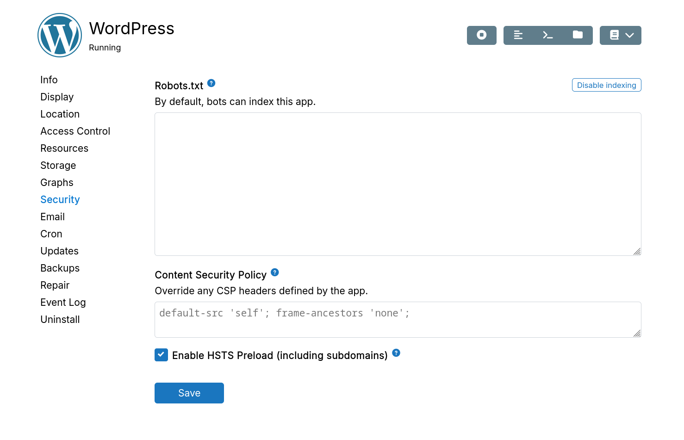Viewport: 684px width, 440px height.
Task: Open the Robots.txt help tooltip
Action: point(211,83)
